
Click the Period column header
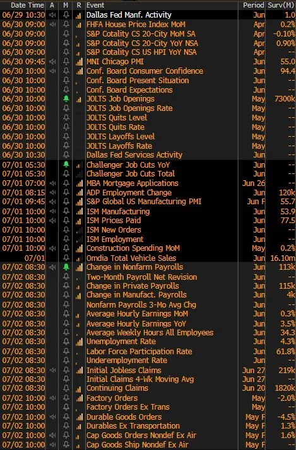pos(253,5)
